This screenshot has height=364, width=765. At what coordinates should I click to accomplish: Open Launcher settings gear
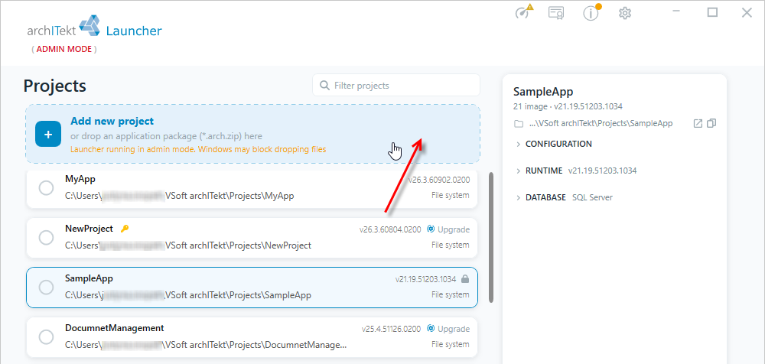(625, 13)
